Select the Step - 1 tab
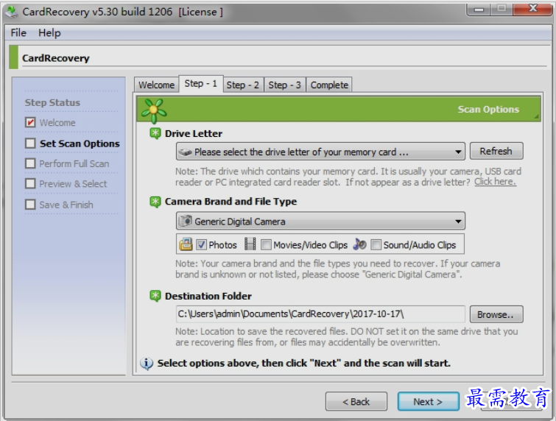Image resolution: width=556 pixels, height=421 pixels. tap(201, 84)
